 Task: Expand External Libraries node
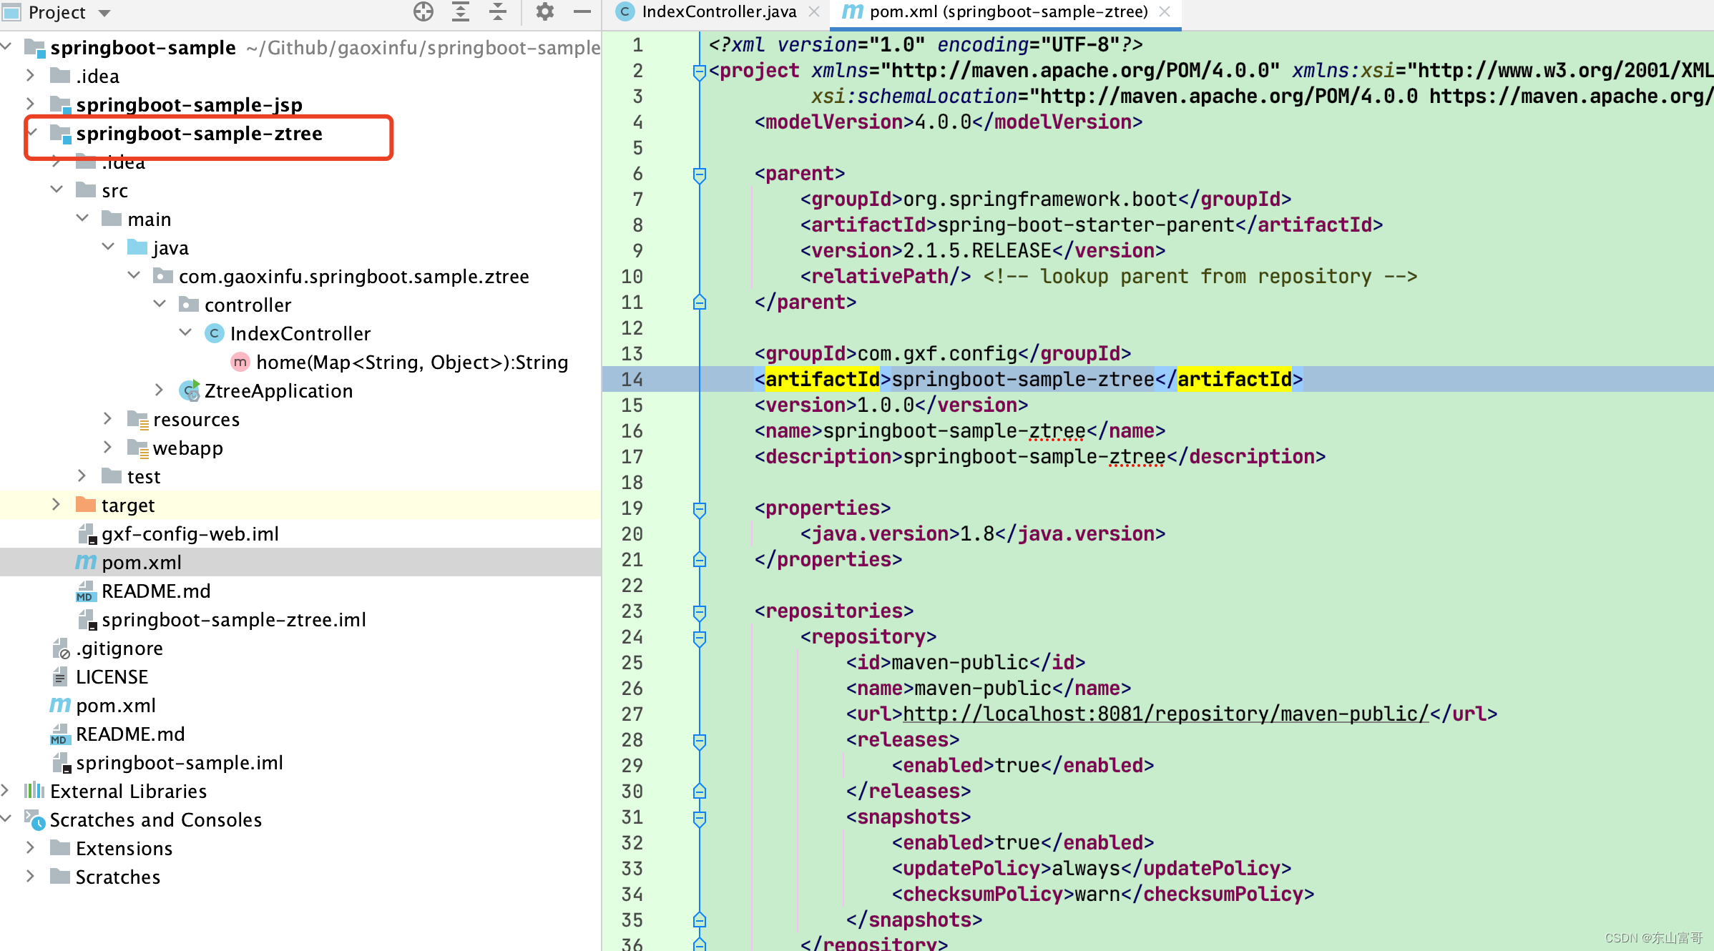click(x=5, y=790)
